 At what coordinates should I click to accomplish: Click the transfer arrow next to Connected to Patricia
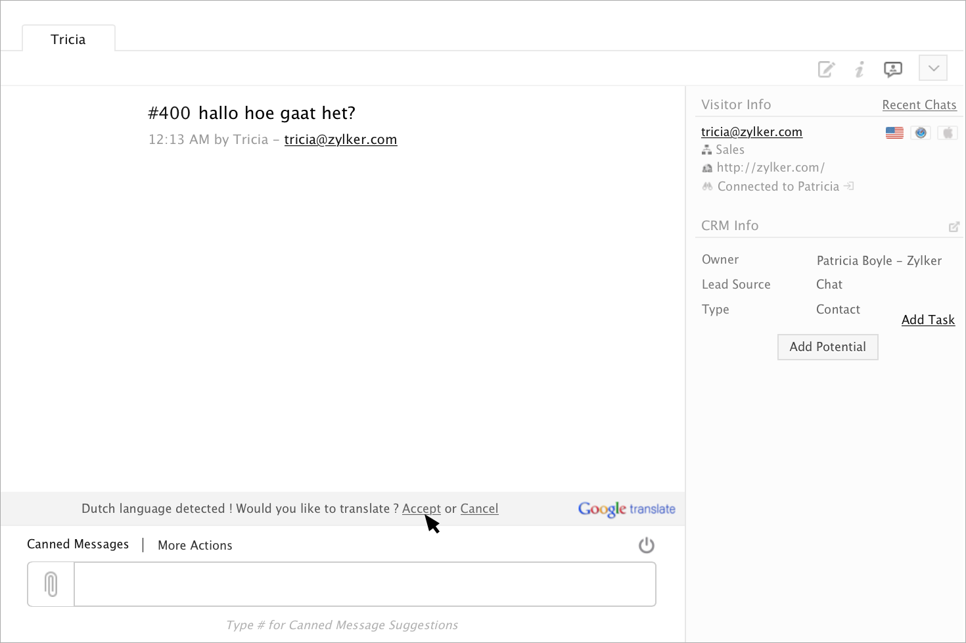tap(849, 186)
